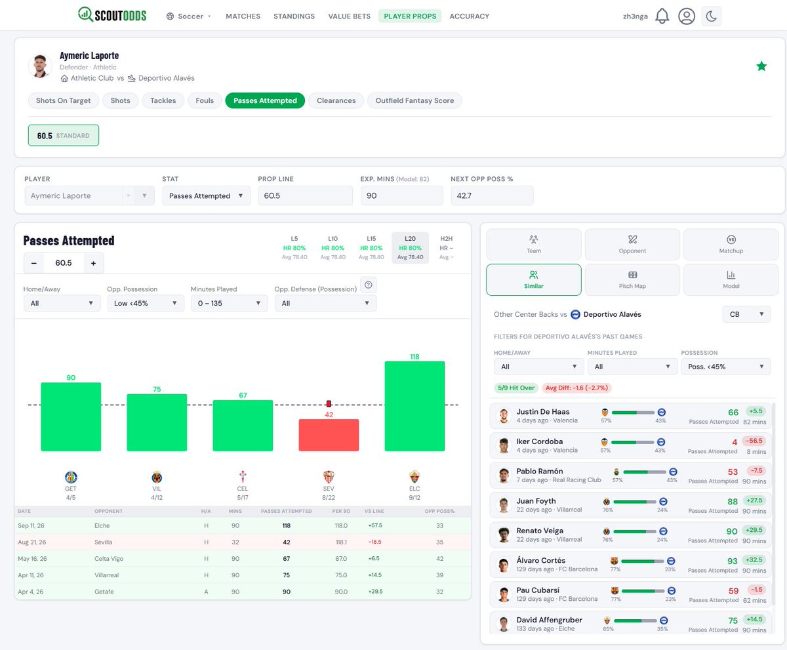Select the Álvaro Cortés row
This screenshot has height=650, width=787.
point(632,565)
